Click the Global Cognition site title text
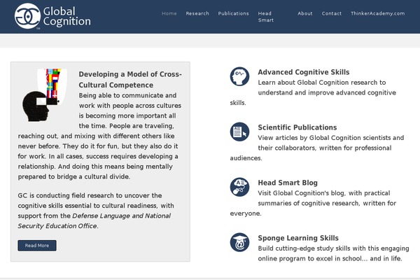 pyautogui.click(x=67, y=16)
